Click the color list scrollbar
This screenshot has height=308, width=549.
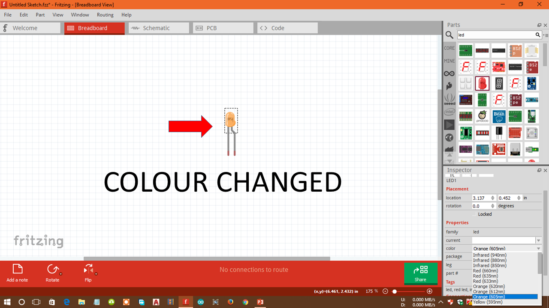coord(540,263)
